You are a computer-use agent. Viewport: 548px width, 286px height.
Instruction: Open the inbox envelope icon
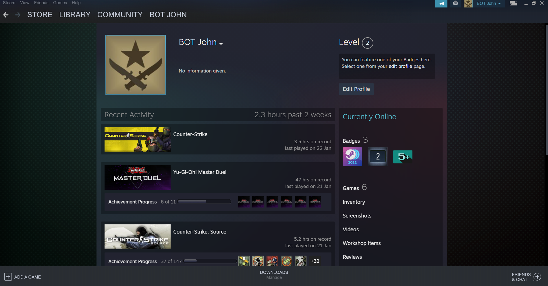(x=456, y=3)
